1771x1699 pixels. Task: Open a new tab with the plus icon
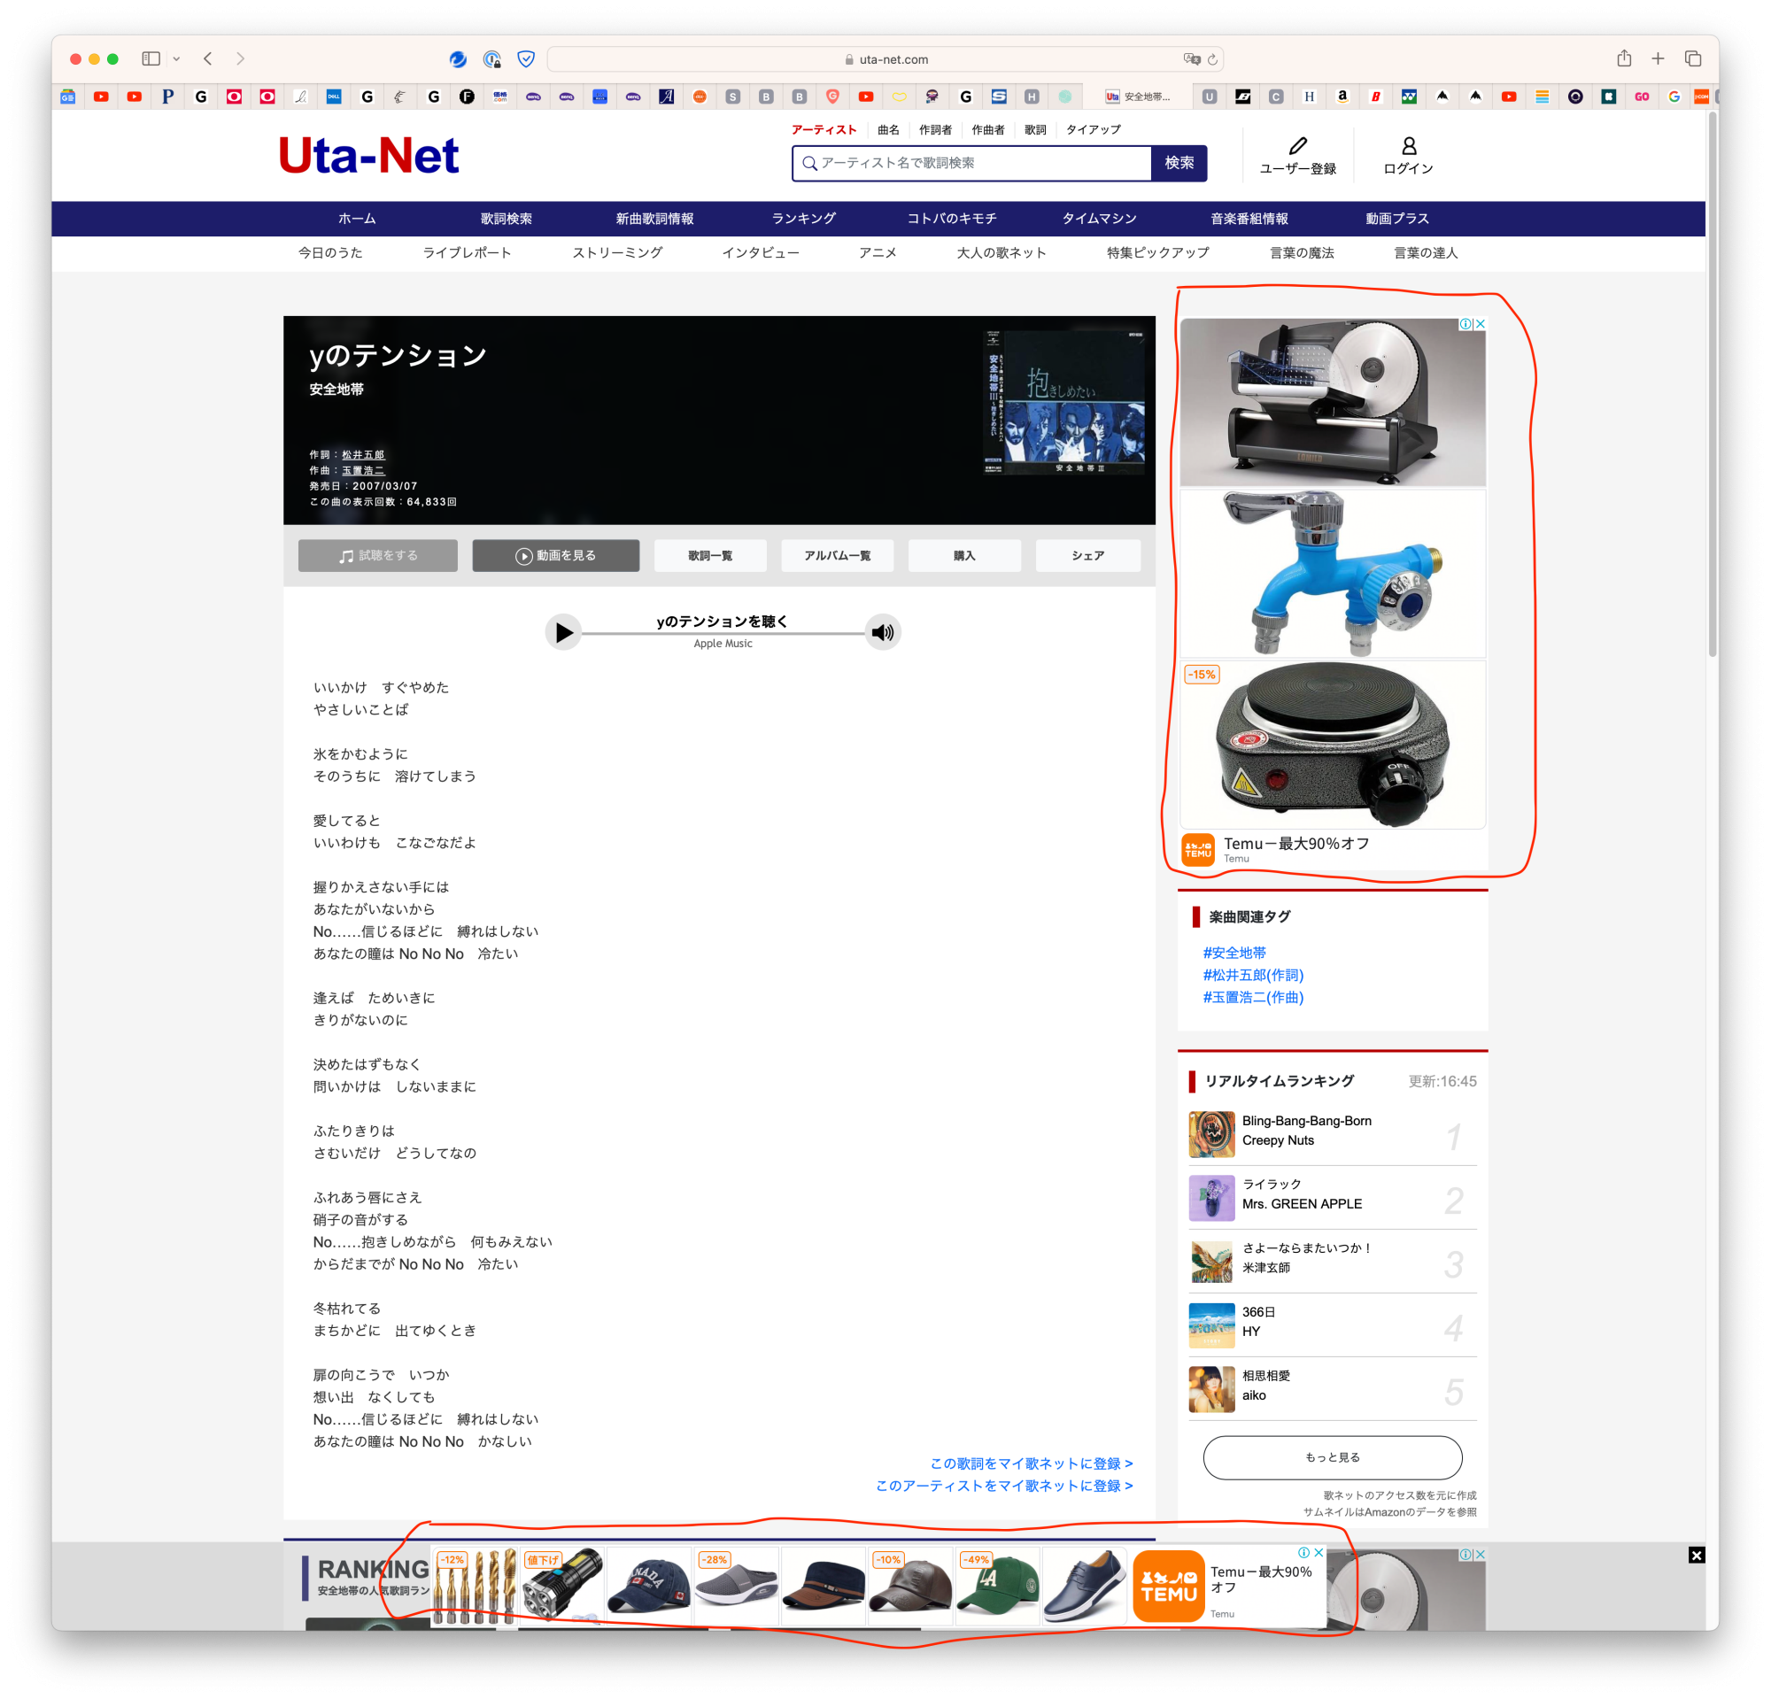(x=1658, y=58)
